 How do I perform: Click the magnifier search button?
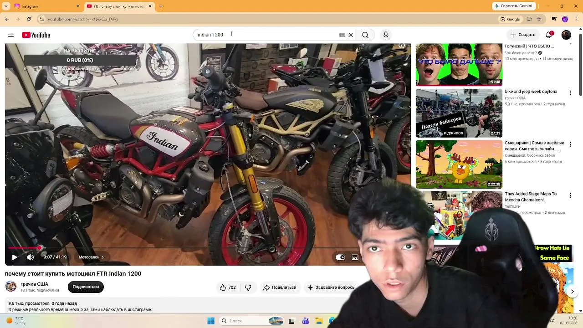click(365, 35)
